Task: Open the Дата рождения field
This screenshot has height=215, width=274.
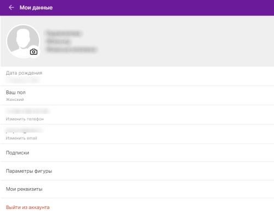Action: [137, 76]
